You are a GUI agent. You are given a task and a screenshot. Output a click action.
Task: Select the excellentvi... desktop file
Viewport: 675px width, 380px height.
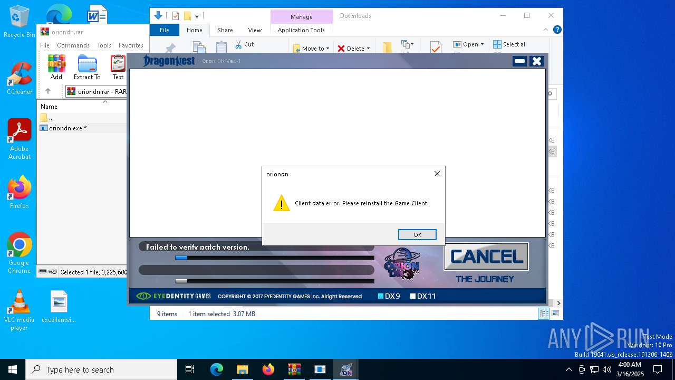(59, 307)
